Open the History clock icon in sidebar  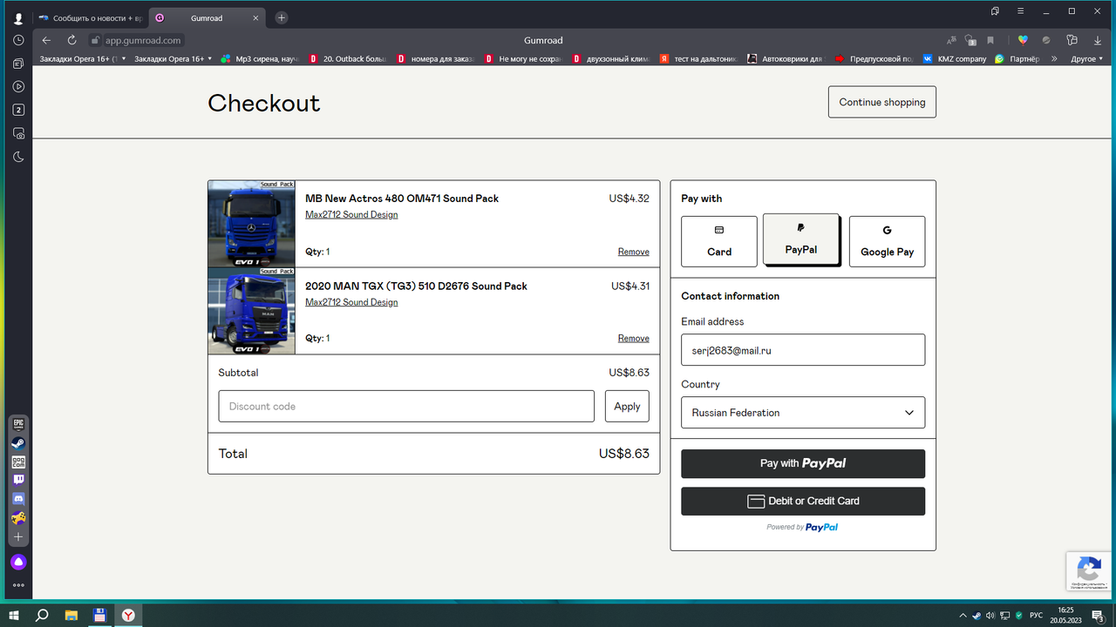coord(18,40)
